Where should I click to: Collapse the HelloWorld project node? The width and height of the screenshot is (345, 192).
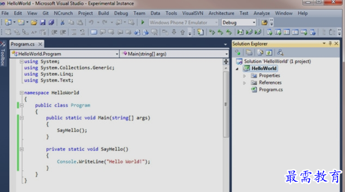pyautogui.click(x=237, y=69)
